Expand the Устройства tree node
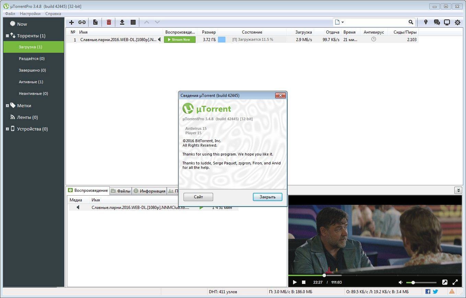466x298 pixels. (7, 129)
